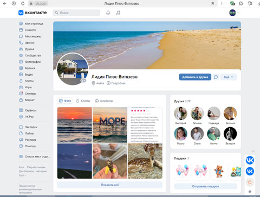Send a message via chat bubble button

(216, 77)
